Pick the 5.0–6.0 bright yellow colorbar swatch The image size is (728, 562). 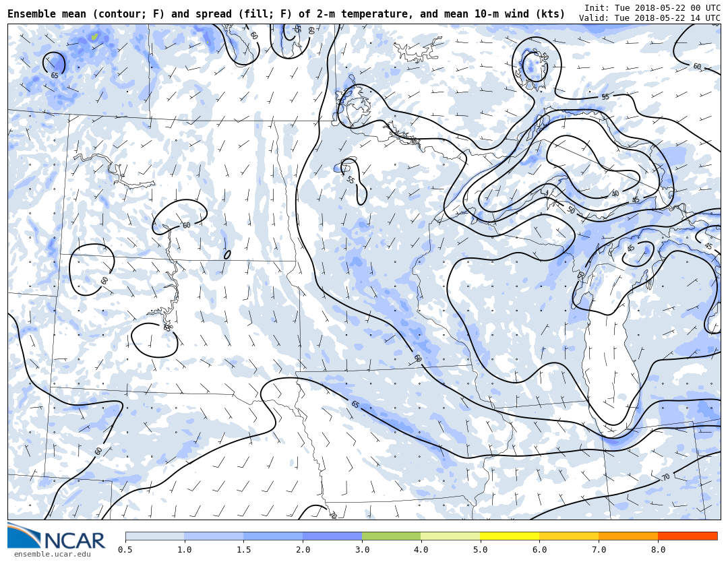[x=510, y=536]
